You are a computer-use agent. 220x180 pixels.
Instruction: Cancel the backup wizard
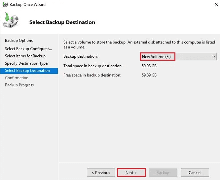tap(195, 173)
